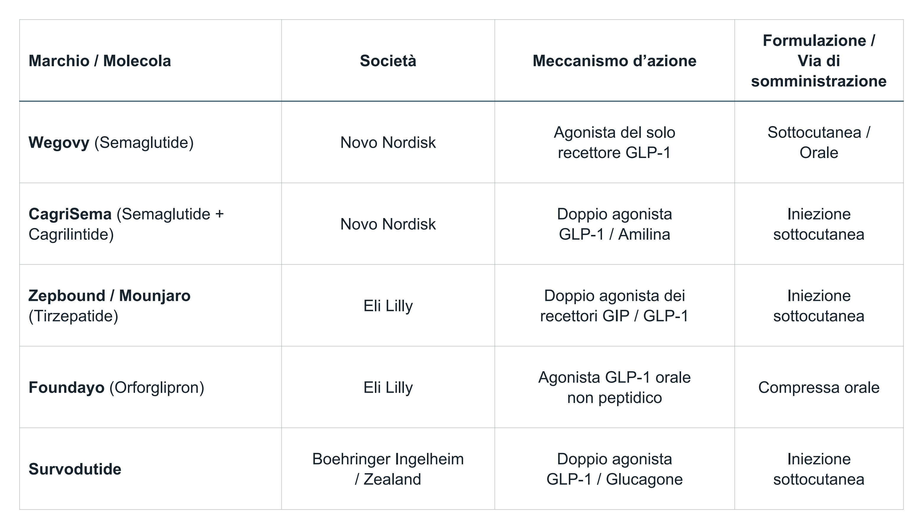Click the Survodutide row label
Image resolution: width=923 pixels, height=529 pixels.
click(x=75, y=469)
